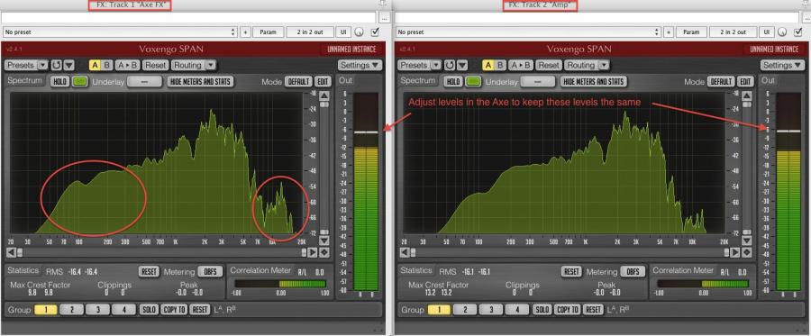Click horizontal scroll right arrow, Axe FX spectrum
This screenshot has width=811, height=336.
(313, 252)
